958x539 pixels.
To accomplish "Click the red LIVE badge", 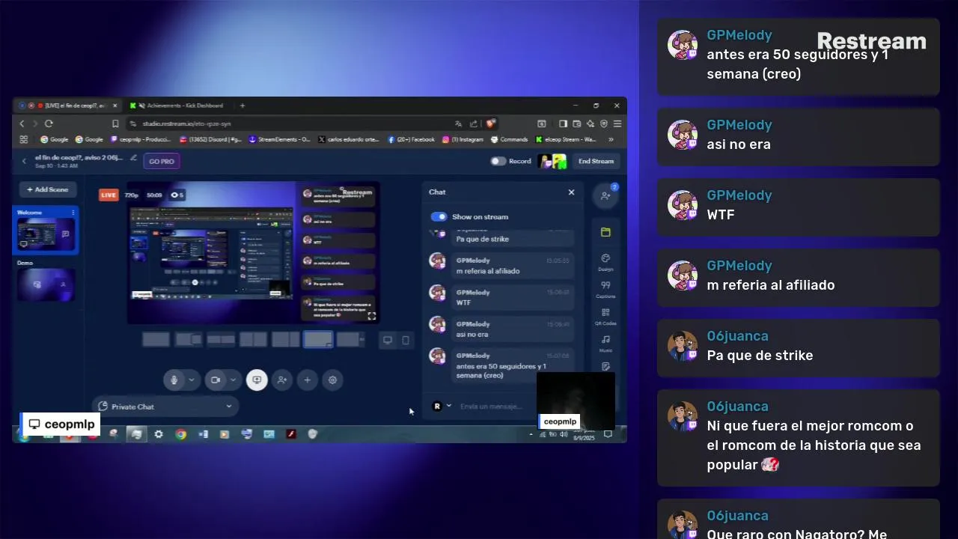I will point(109,195).
